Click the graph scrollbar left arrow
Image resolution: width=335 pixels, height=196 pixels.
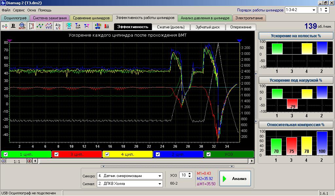click(35, 161)
